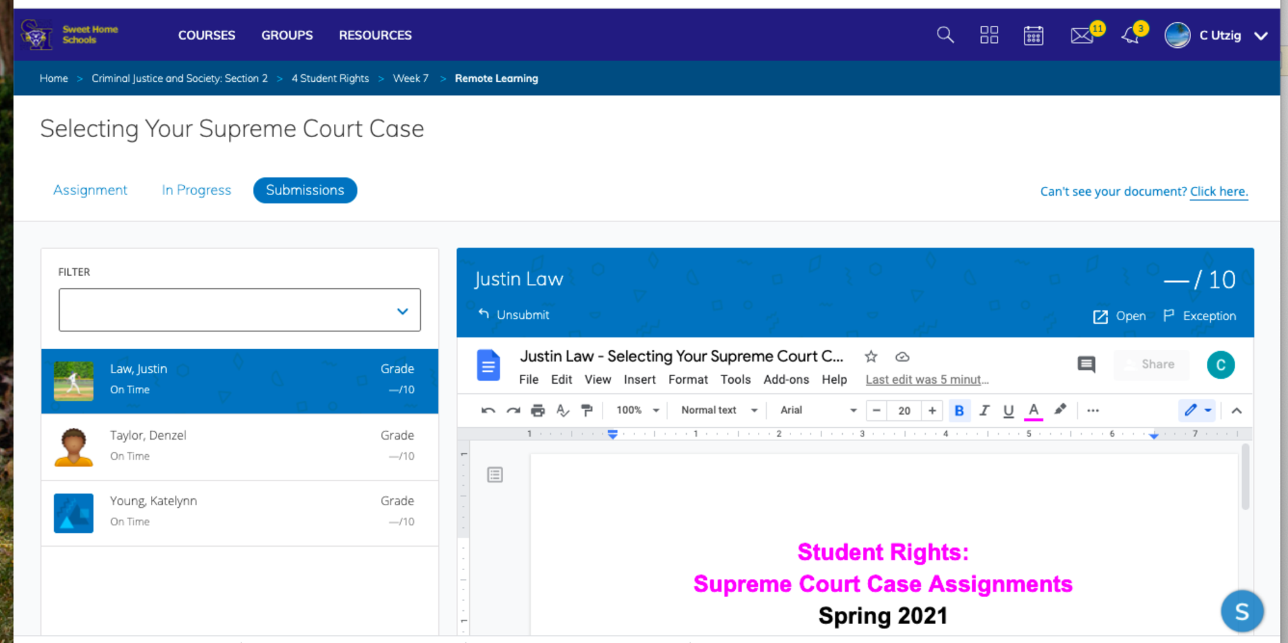This screenshot has width=1288, height=643.
Task: Open the Arial font dropdown
Action: click(x=818, y=411)
